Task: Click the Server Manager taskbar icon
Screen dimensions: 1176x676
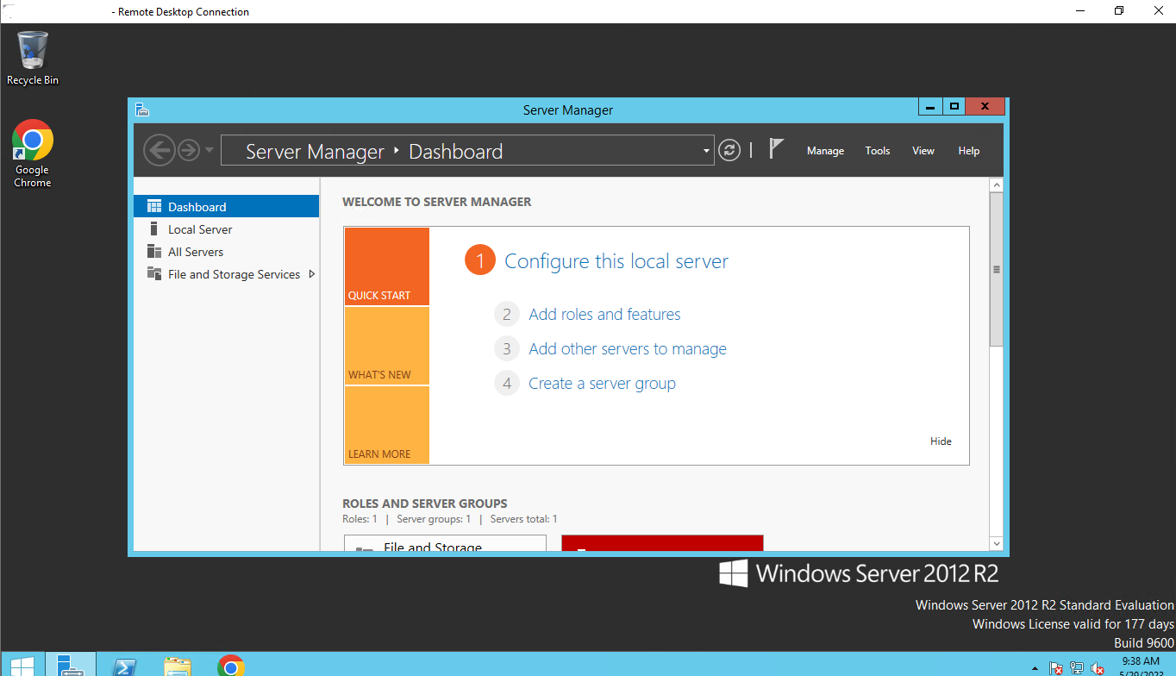Action: pos(71,665)
